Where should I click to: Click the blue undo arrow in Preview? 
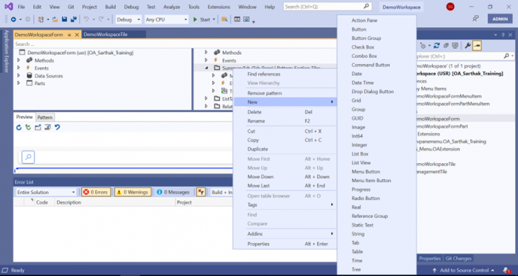[x=57, y=128]
